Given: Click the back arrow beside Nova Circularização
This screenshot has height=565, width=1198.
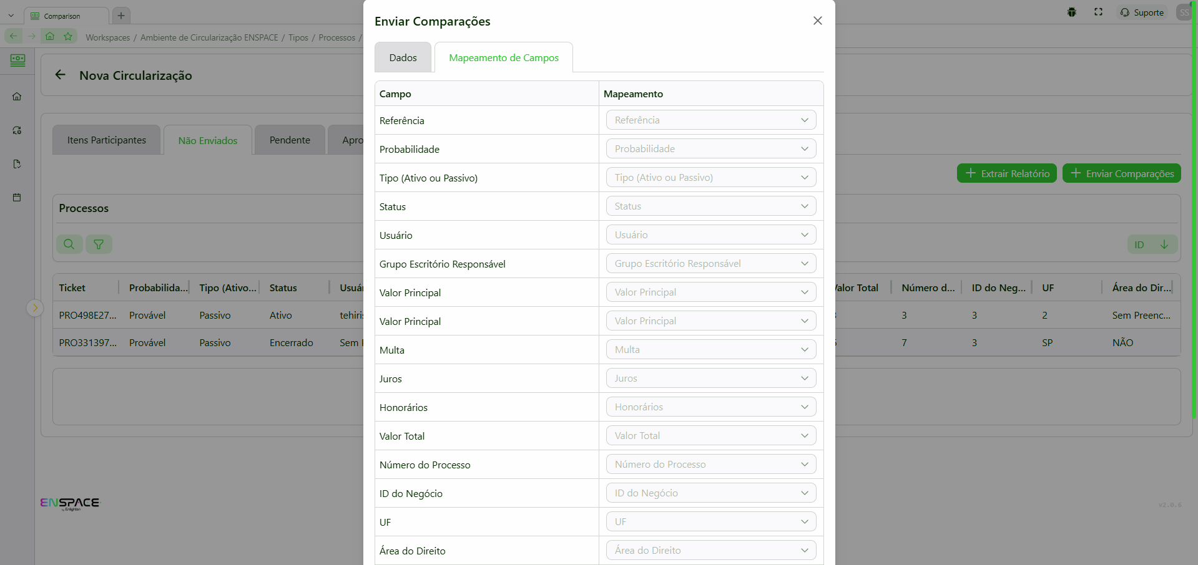Looking at the screenshot, I should [61, 75].
